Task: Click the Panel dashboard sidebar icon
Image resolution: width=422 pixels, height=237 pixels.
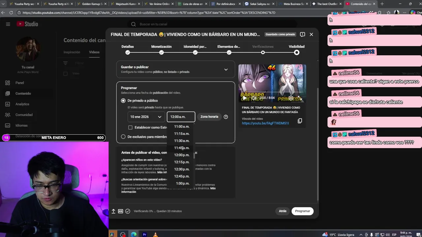Action: point(8,83)
